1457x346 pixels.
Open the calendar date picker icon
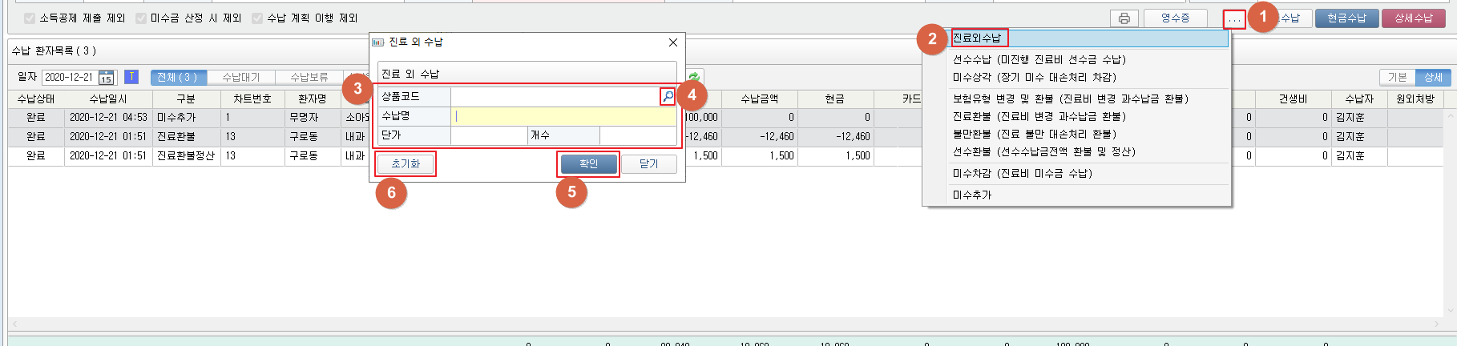pyautogui.click(x=107, y=78)
